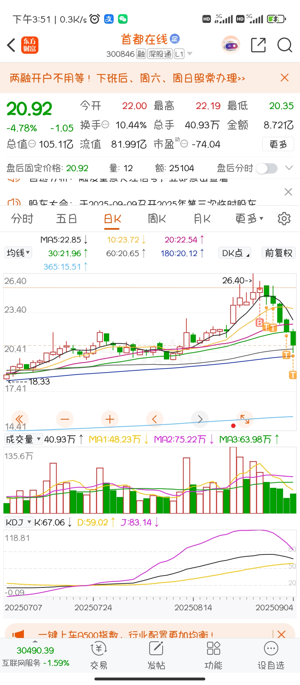This screenshot has height=685, width=300.
Task: Expand chart to fullscreen icon
Action: [245, 419]
